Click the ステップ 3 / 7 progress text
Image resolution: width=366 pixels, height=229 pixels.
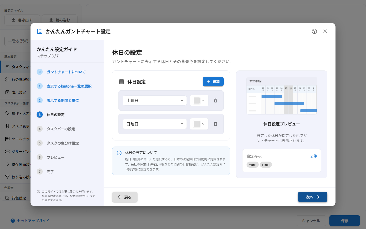[x=48, y=56]
